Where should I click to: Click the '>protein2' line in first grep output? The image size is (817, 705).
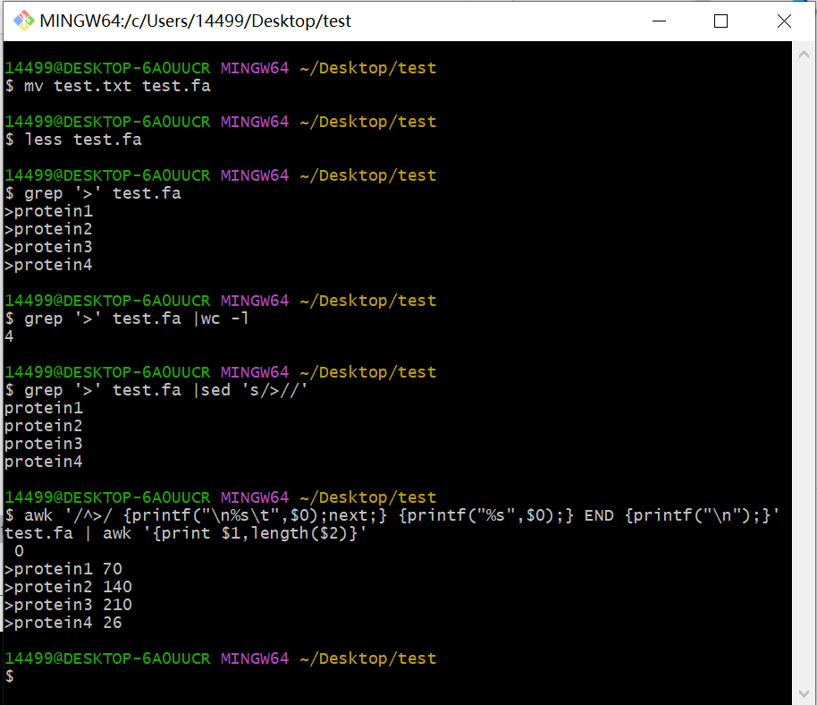[x=48, y=229]
